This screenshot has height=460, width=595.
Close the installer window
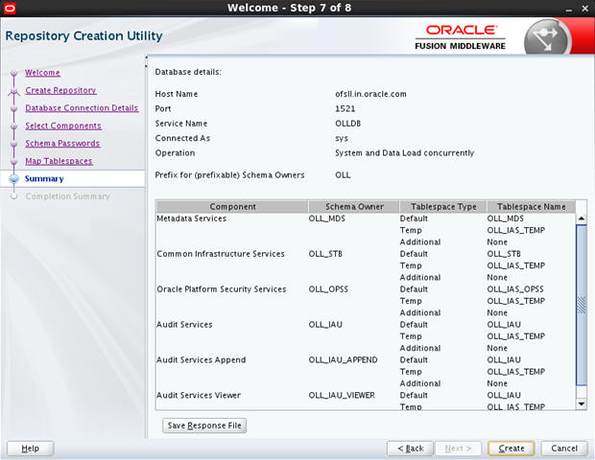[584, 9]
